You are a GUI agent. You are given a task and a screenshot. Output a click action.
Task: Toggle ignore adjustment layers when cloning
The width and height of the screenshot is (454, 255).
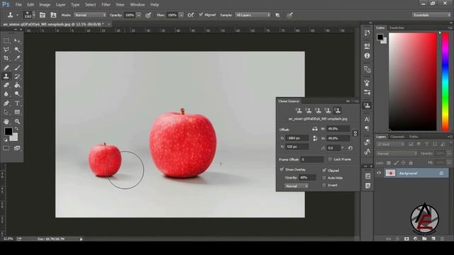[x=277, y=15]
